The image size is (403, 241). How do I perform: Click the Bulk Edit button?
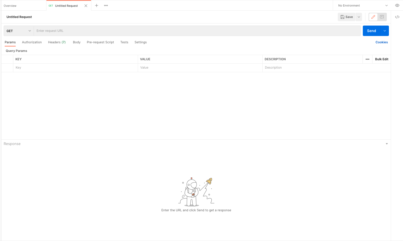tap(382, 59)
